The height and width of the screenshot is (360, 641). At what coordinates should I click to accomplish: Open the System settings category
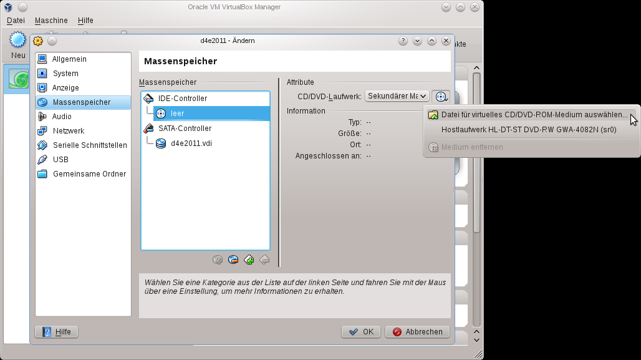coord(83,73)
